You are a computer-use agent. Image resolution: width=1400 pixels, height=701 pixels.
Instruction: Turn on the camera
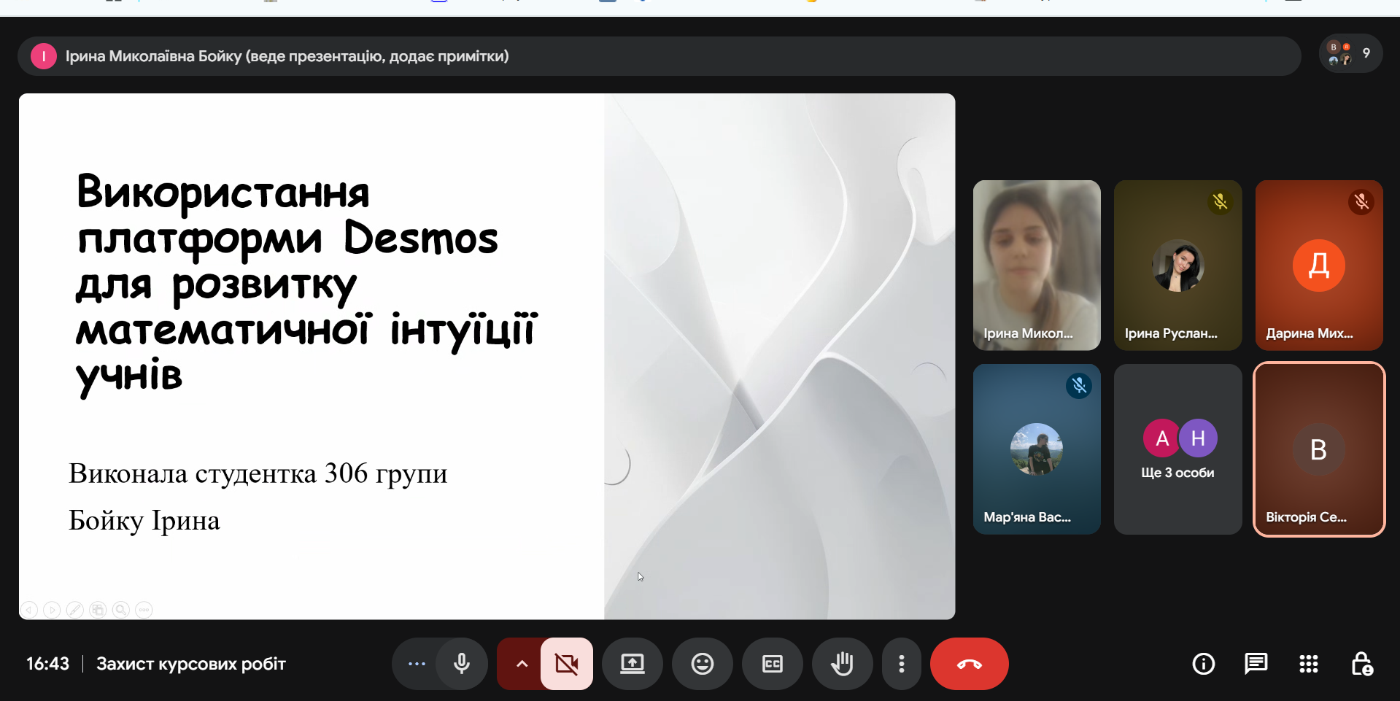click(567, 664)
